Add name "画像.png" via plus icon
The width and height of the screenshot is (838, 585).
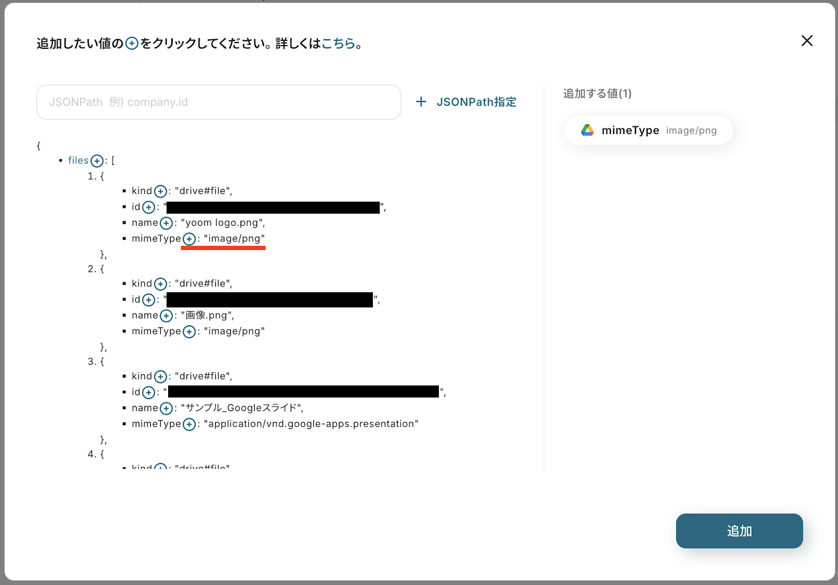click(166, 316)
